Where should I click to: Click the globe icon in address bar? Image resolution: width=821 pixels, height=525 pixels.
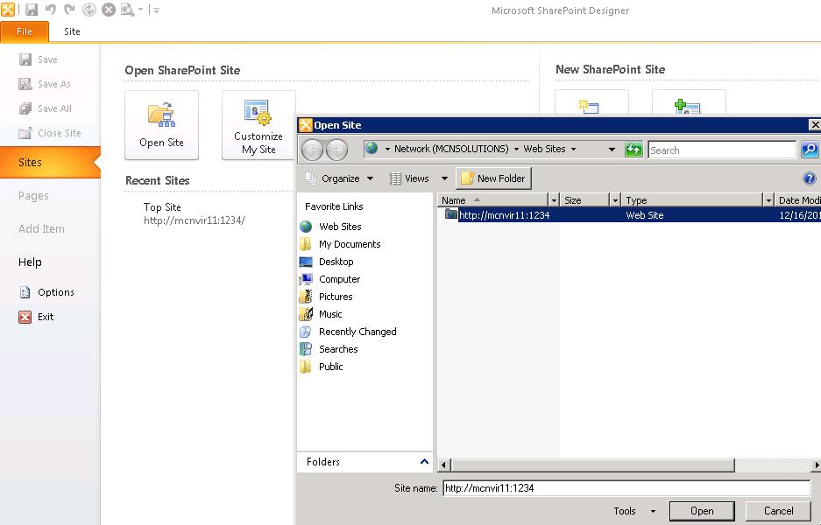(372, 148)
